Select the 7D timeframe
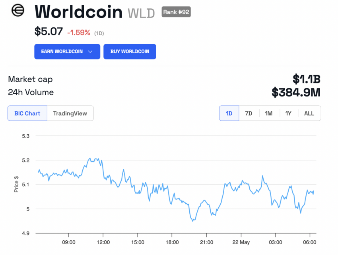 [x=249, y=113]
